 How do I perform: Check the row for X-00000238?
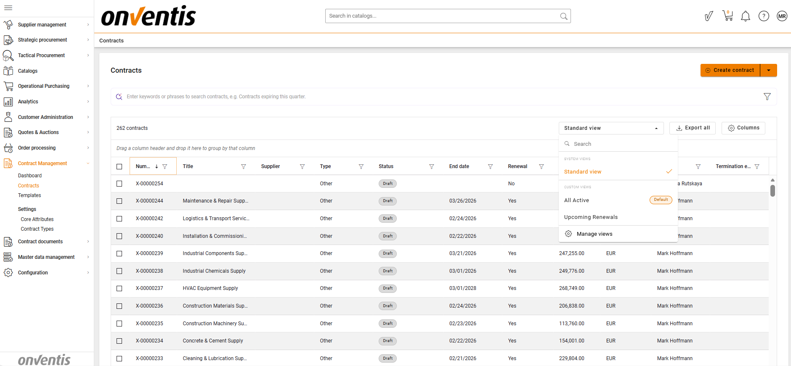click(119, 271)
